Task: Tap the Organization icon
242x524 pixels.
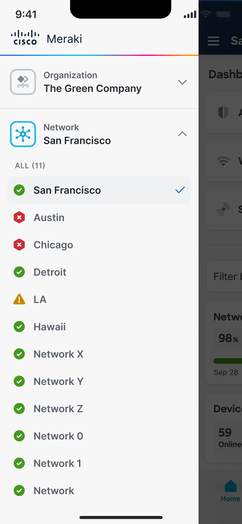Action: click(x=23, y=82)
